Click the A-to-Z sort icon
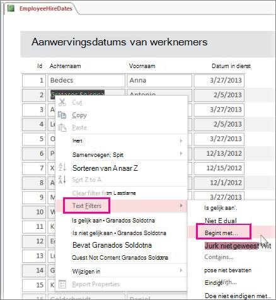 pyautogui.click(x=62, y=167)
